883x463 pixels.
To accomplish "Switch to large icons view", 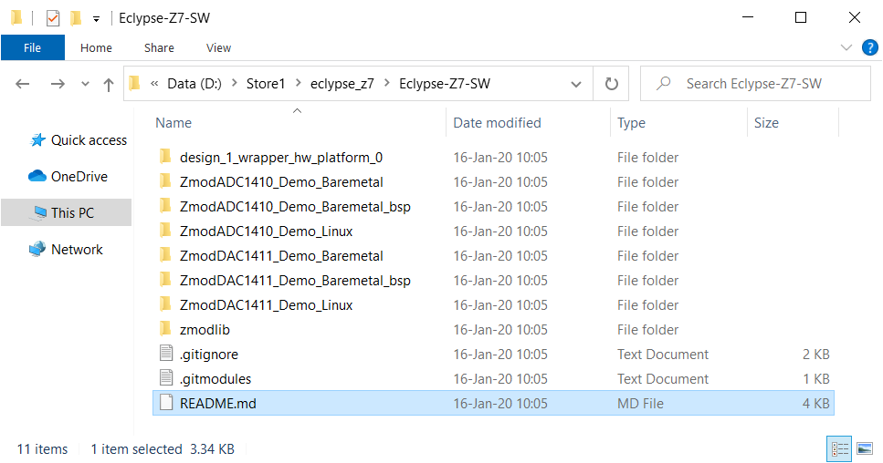I will coord(865,448).
